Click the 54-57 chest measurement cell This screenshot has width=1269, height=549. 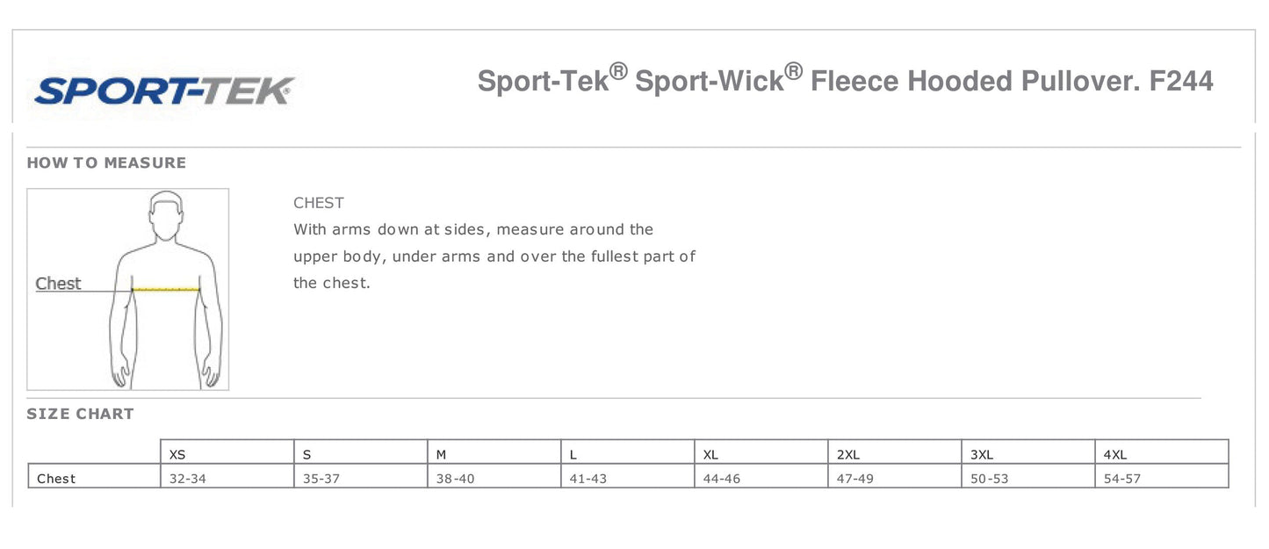[x=1122, y=479]
